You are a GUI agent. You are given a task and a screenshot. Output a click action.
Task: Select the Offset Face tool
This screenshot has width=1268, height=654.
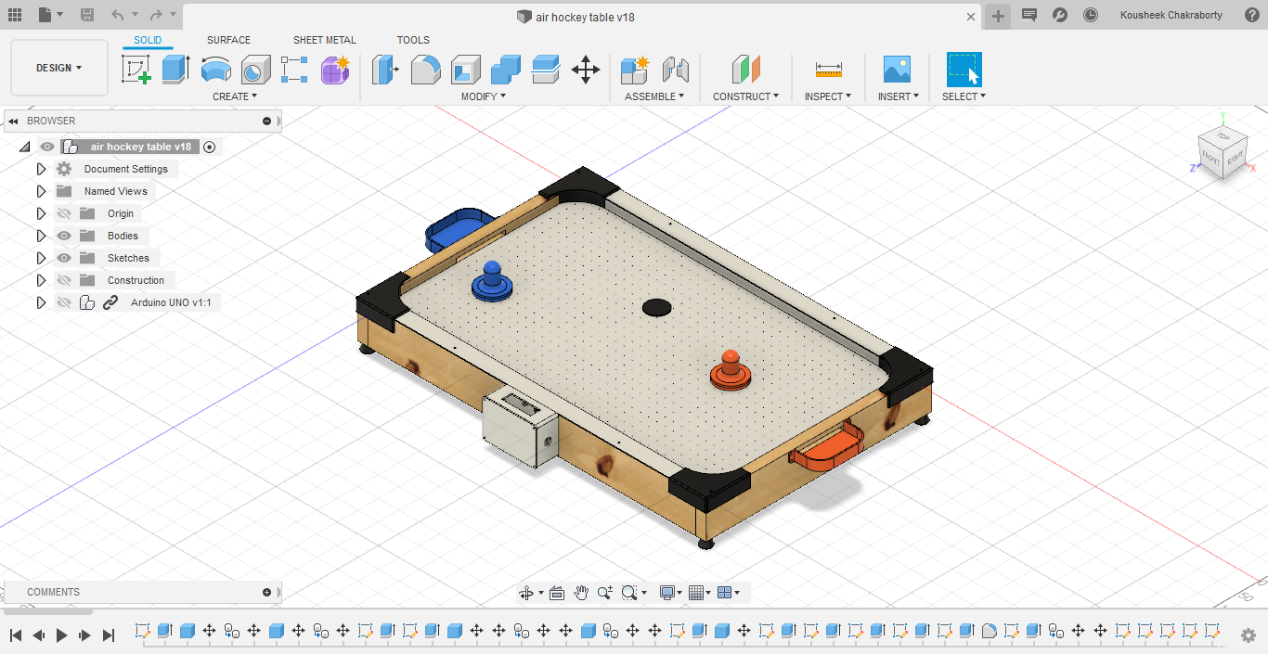pos(546,70)
